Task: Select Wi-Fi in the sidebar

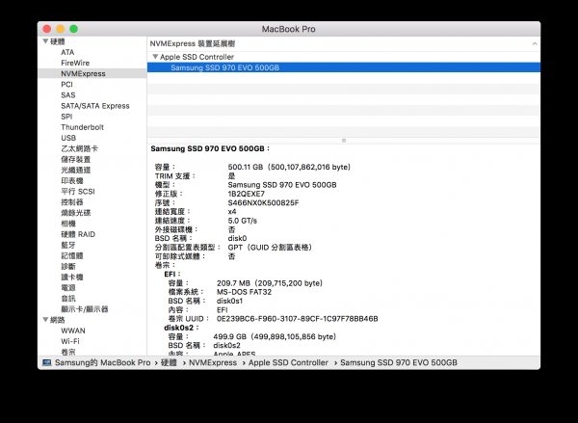Action: click(70, 341)
